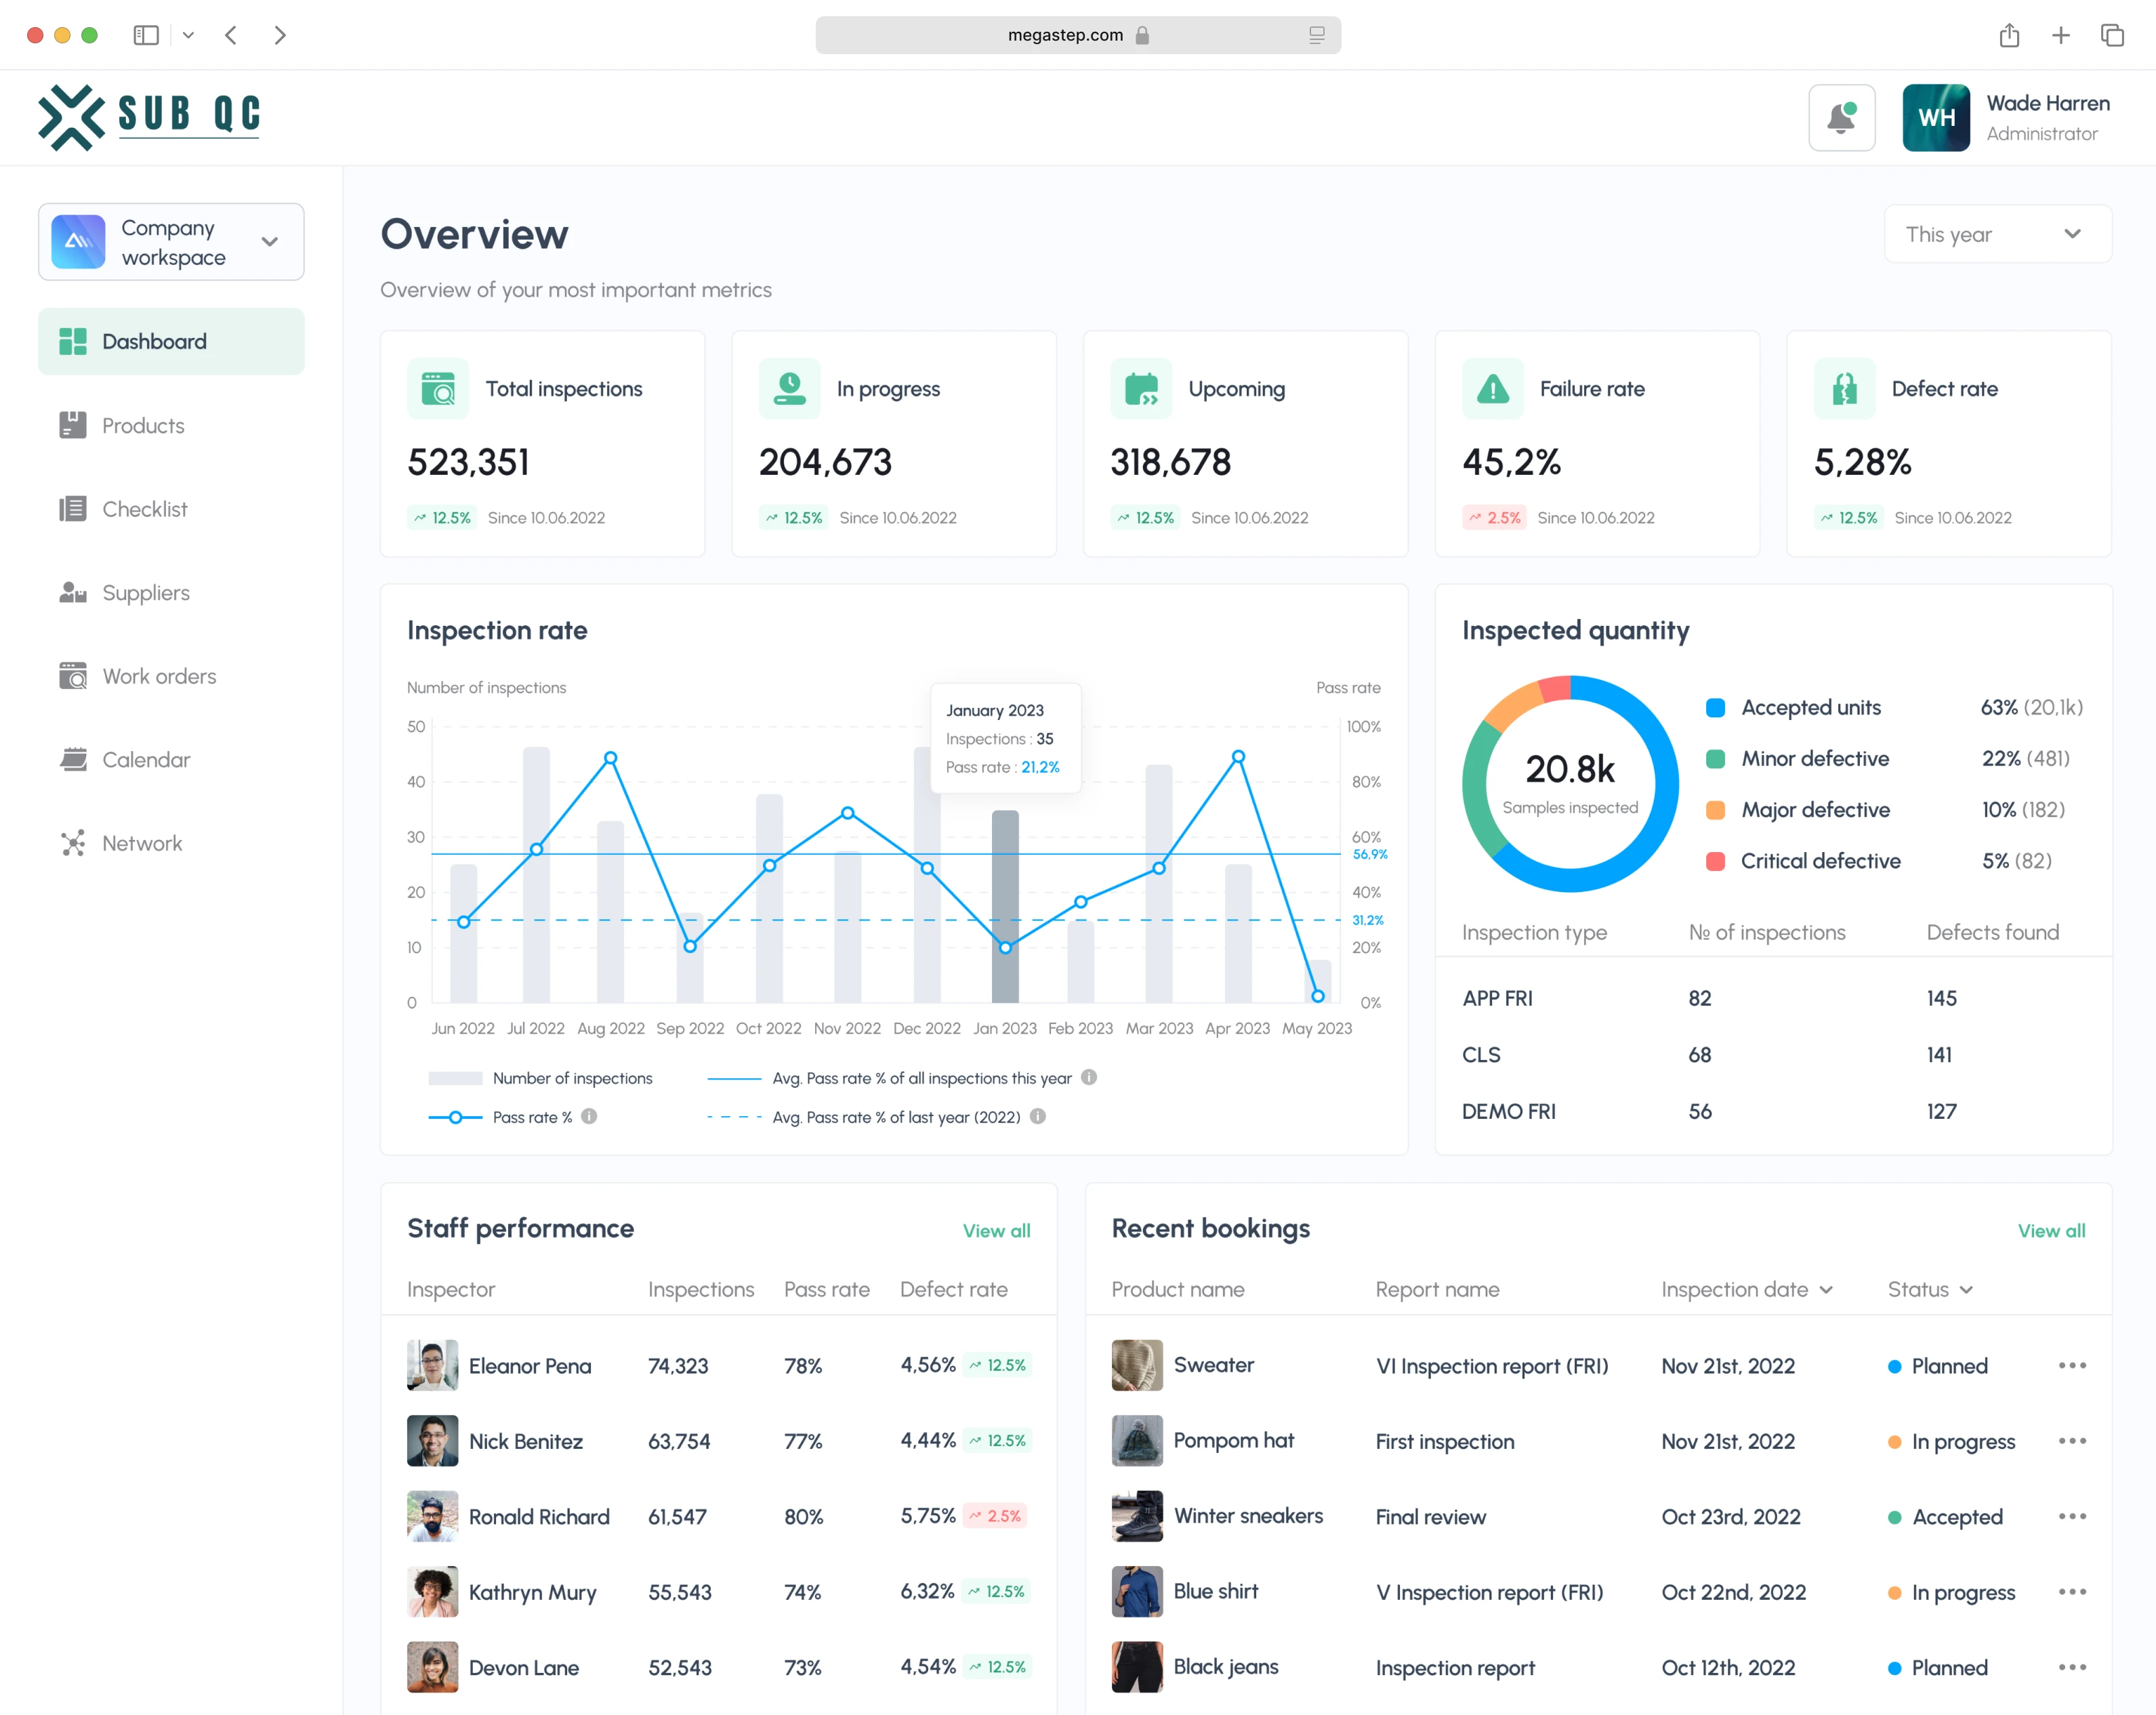
Task: Click View all in Recent bookings
Action: tap(2051, 1231)
